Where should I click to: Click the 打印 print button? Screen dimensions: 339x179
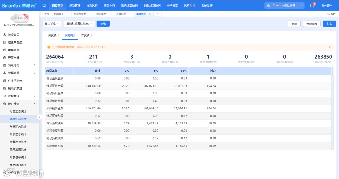(x=329, y=24)
